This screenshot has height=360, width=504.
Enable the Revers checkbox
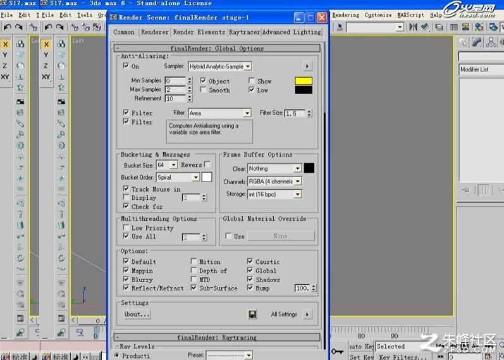[x=207, y=164]
